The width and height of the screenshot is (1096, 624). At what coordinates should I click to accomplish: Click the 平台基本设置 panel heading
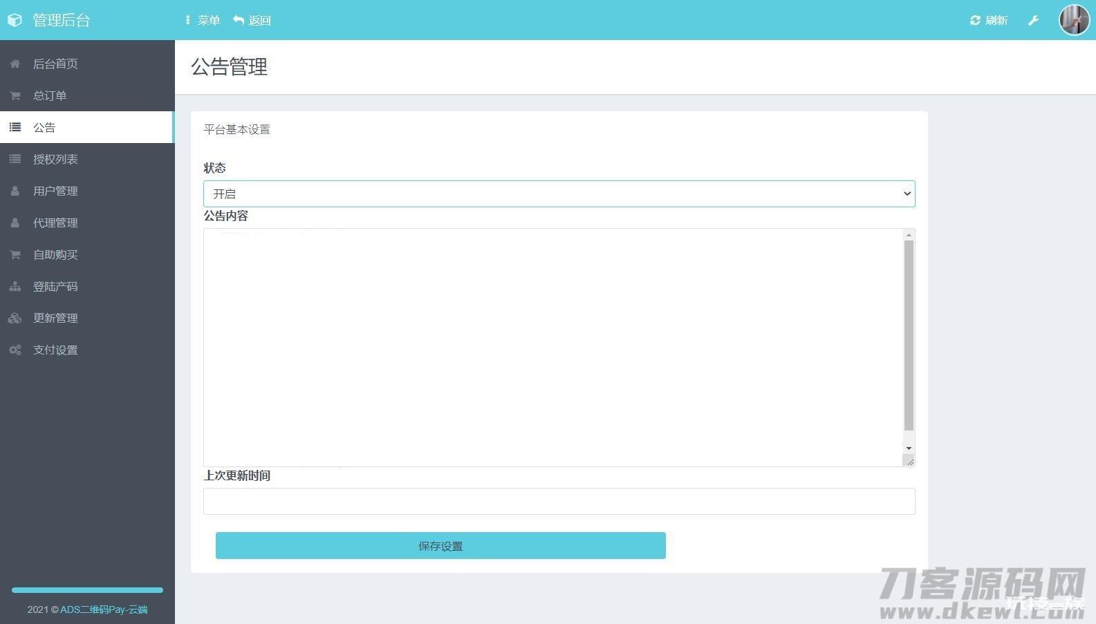[x=236, y=129]
